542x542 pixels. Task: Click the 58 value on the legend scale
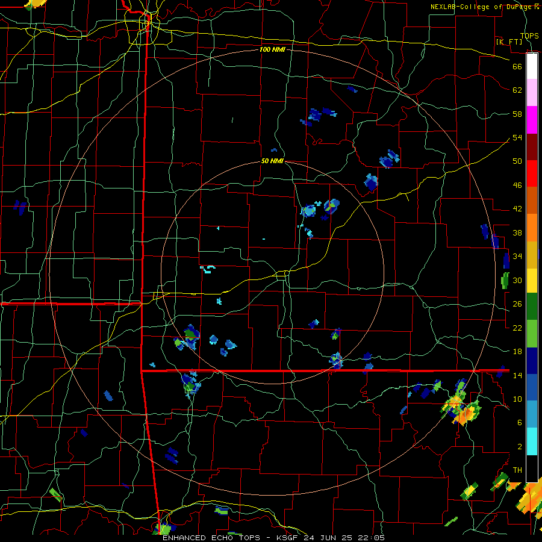click(x=517, y=114)
